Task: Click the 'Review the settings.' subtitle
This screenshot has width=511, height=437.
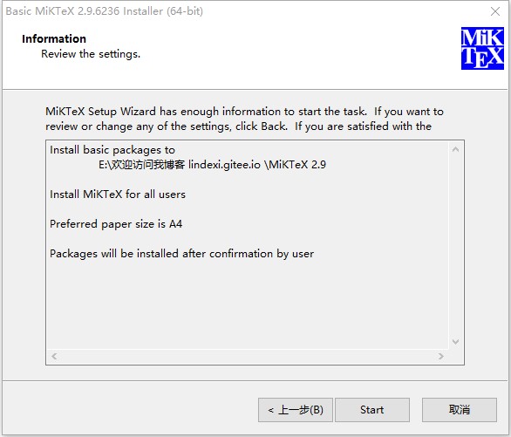Action: click(x=91, y=54)
